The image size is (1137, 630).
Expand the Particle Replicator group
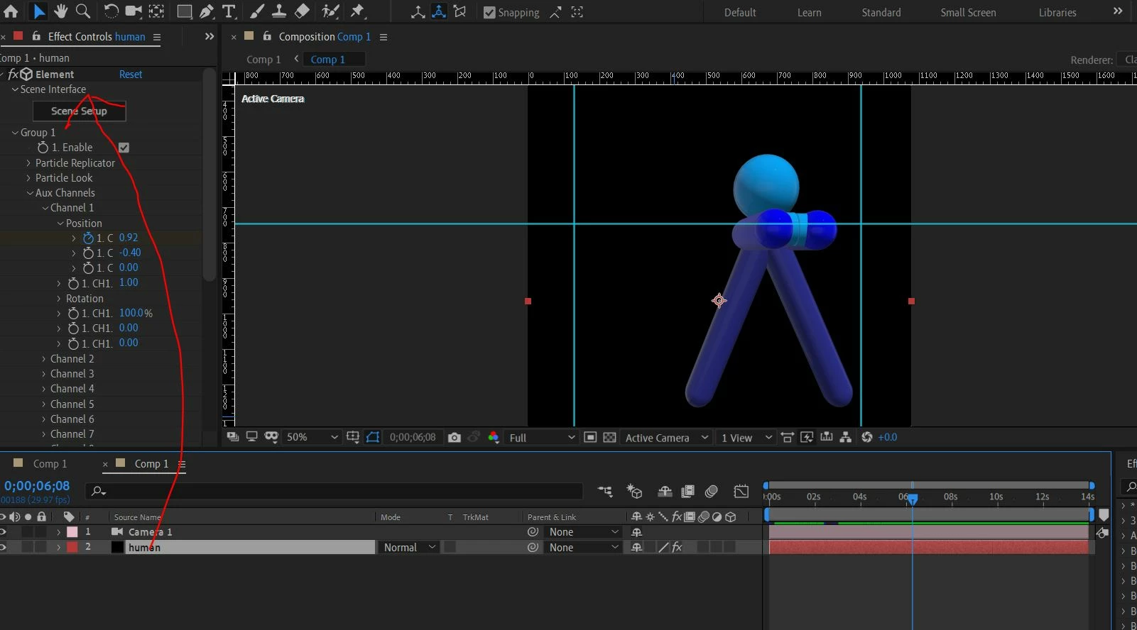point(28,163)
